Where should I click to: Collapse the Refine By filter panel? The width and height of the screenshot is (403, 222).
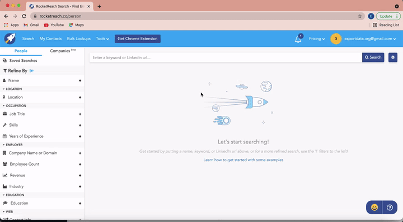(31, 71)
